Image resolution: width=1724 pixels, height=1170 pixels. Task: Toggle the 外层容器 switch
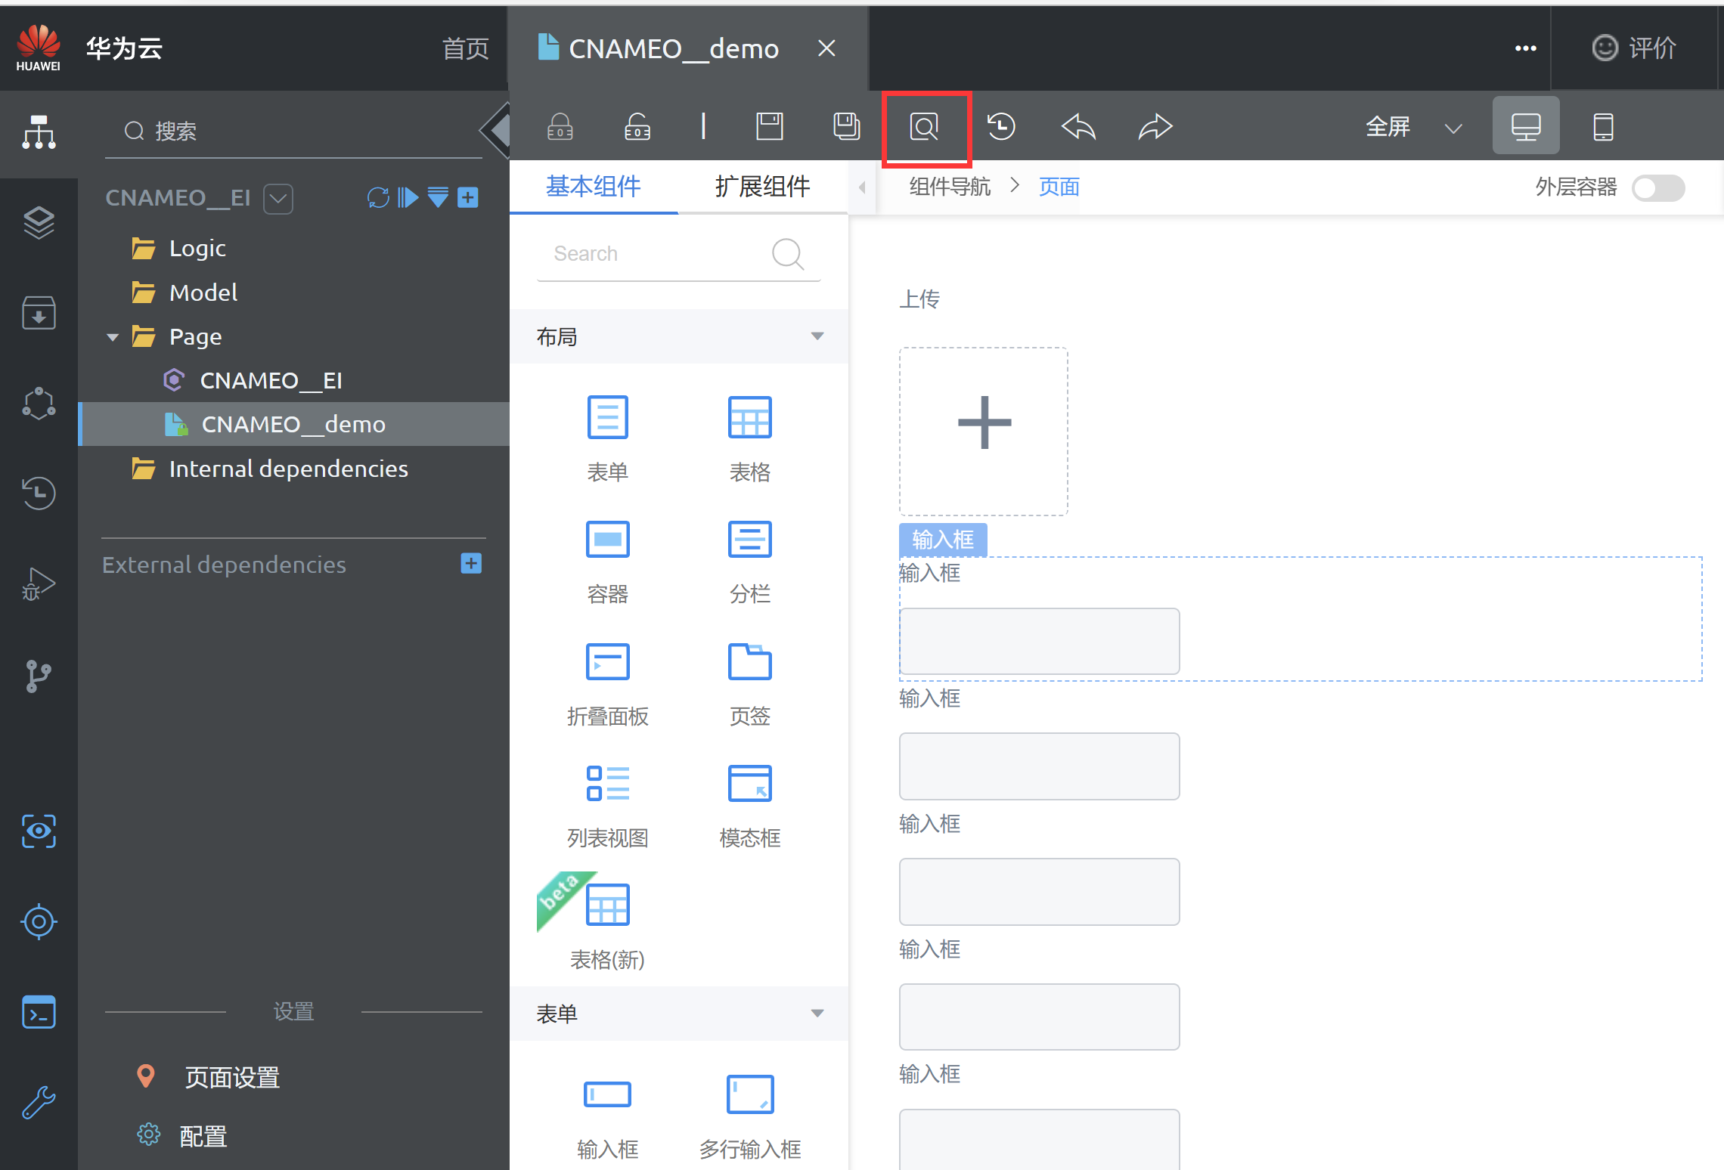(x=1657, y=187)
